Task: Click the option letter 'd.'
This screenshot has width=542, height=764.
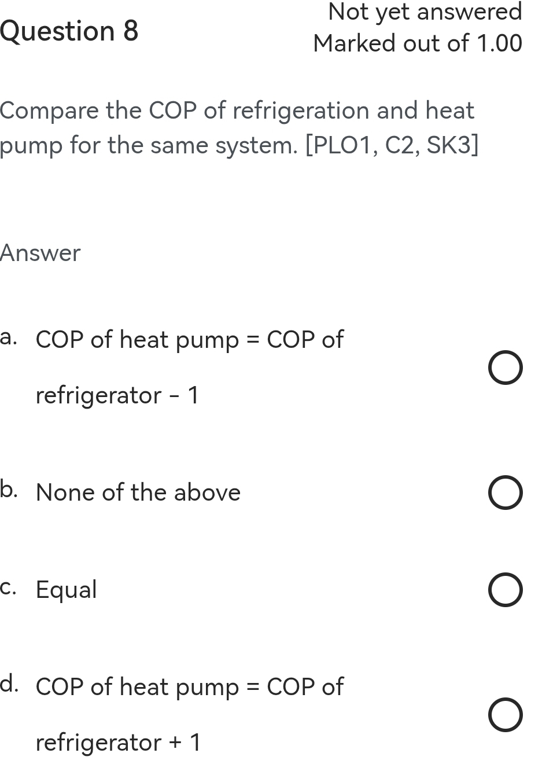Action: pos(8,685)
